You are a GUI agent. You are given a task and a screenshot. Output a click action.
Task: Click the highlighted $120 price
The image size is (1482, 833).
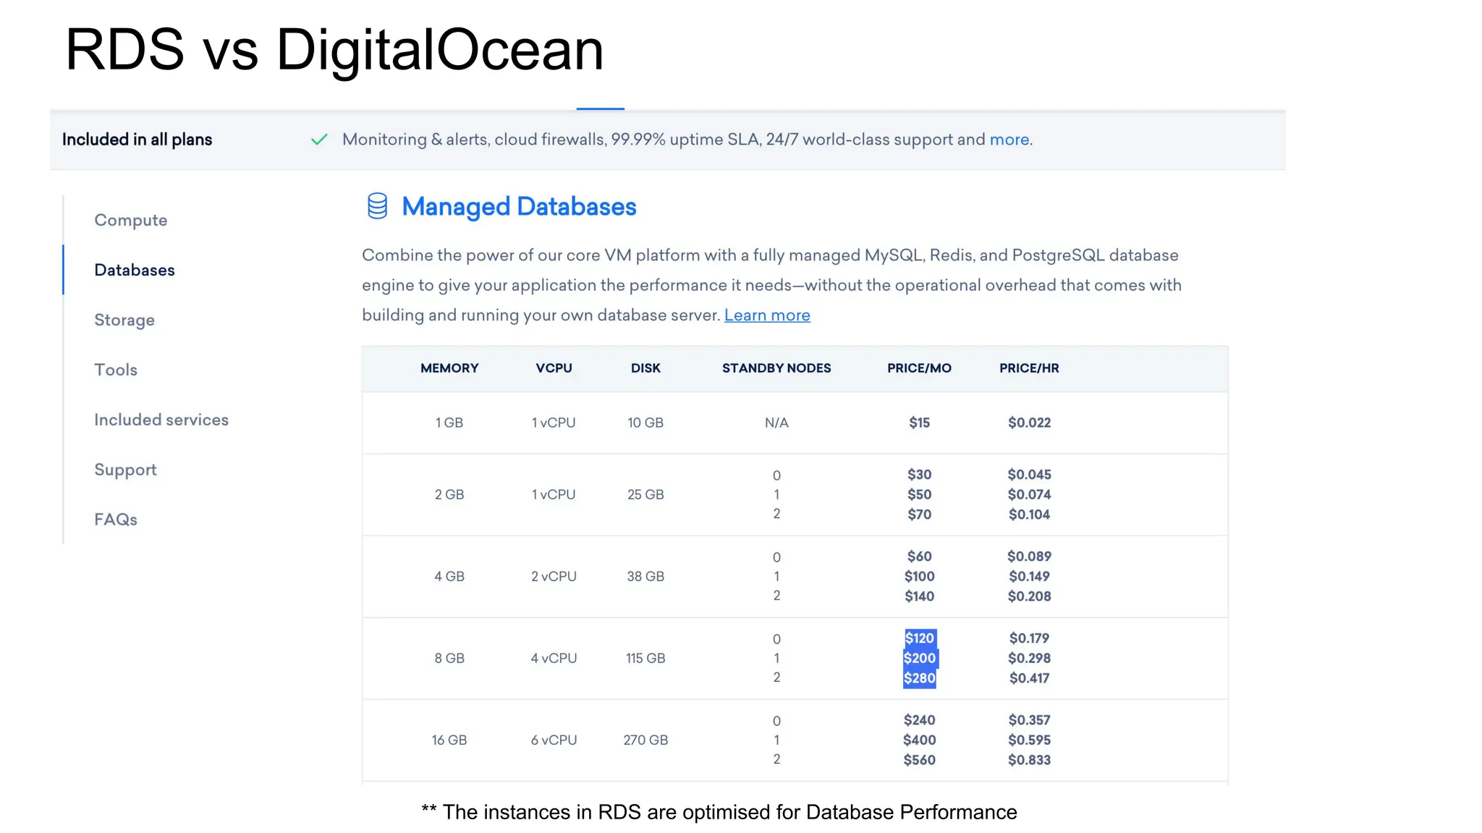pyautogui.click(x=920, y=638)
